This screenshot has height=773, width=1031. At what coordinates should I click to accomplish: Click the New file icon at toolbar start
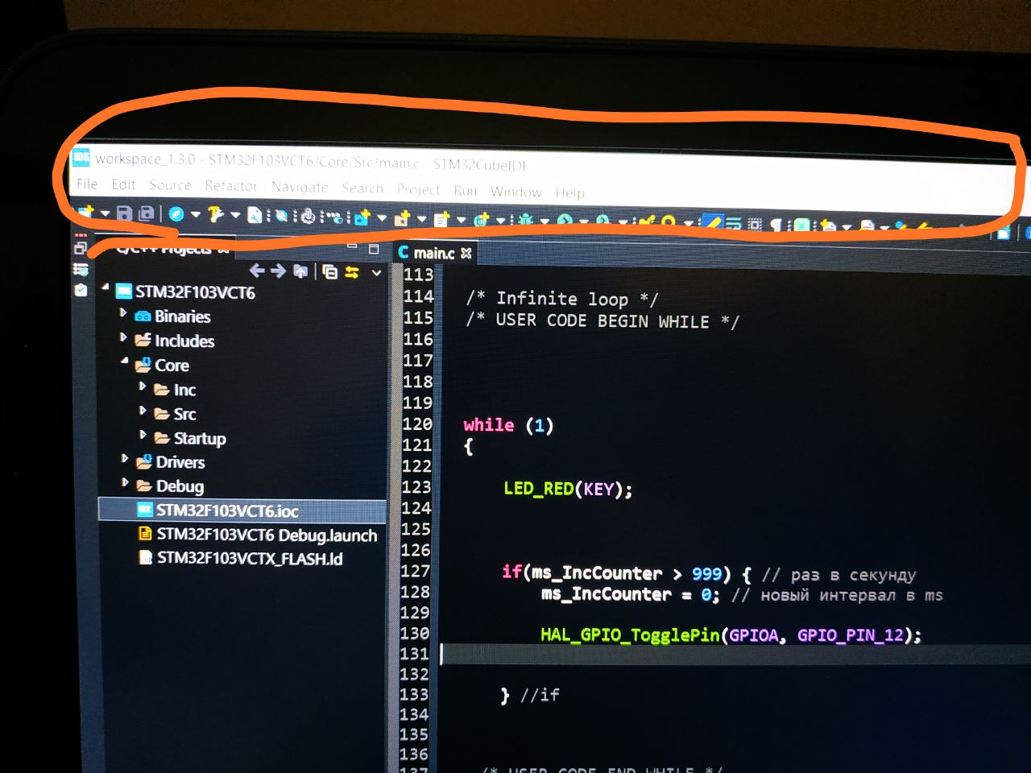(x=85, y=212)
